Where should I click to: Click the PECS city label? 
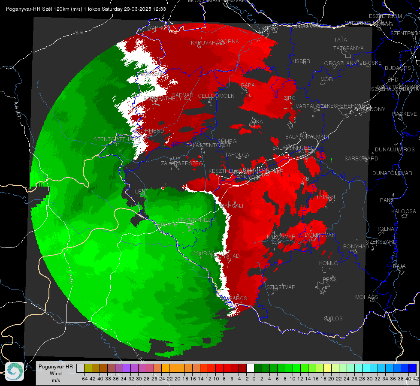pos(329,280)
